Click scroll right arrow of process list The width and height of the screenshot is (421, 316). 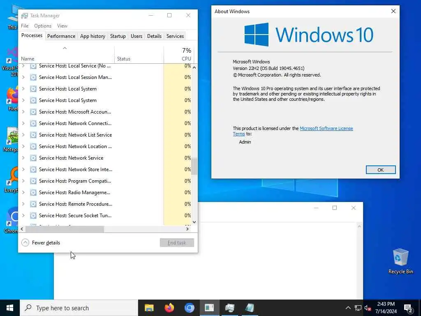[x=187, y=229]
